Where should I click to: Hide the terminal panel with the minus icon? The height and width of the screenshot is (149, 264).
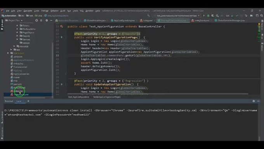pos(258,101)
